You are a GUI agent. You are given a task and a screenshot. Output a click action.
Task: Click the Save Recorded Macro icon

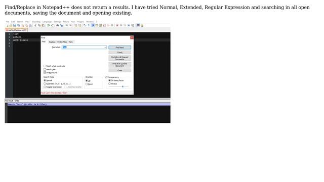[x=133, y=25]
